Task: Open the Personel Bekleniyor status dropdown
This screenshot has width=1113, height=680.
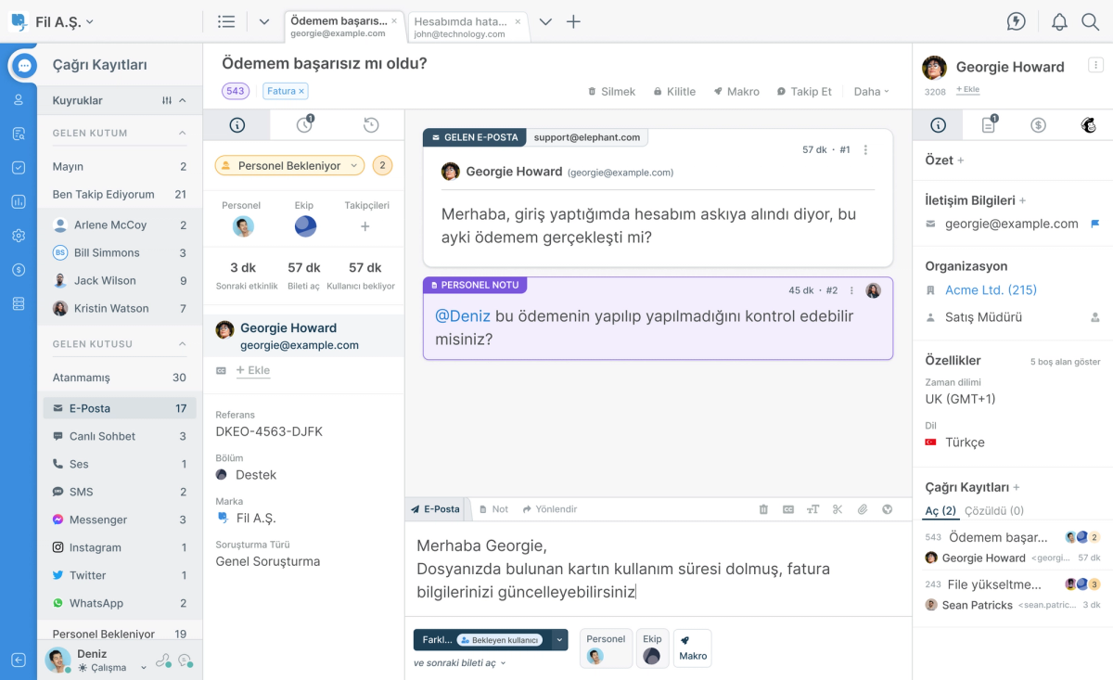Action: pos(289,166)
